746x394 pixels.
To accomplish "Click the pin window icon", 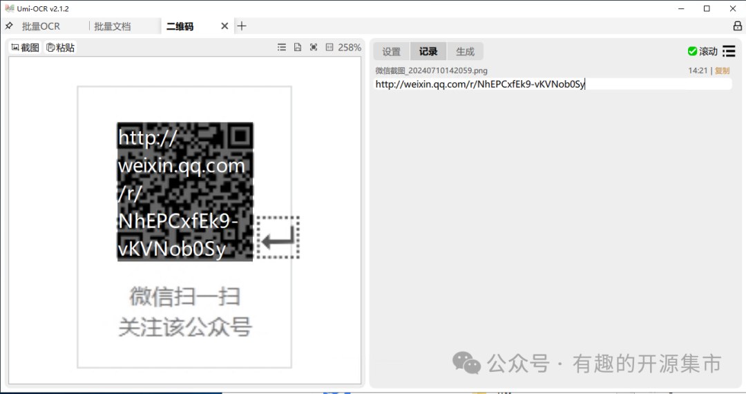I will pyautogui.click(x=9, y=26).
